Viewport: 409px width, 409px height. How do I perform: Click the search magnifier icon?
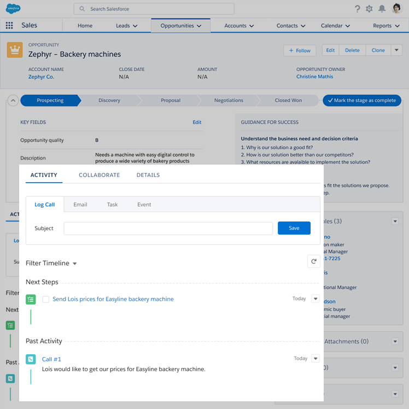point(82,9)
